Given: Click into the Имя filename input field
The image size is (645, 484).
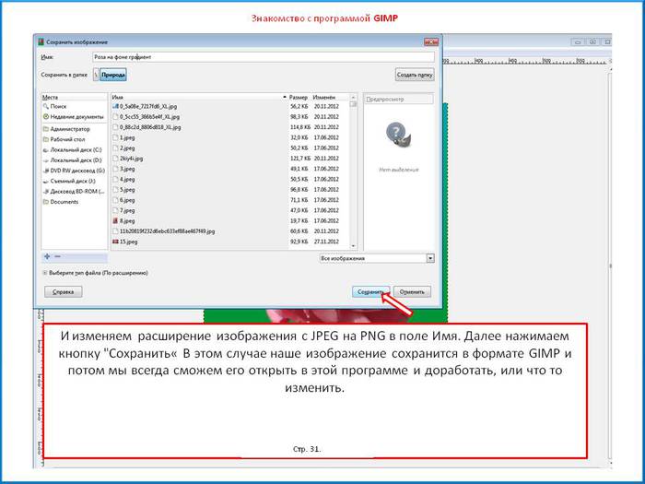Looking at the screenshot, I should 264,57.
